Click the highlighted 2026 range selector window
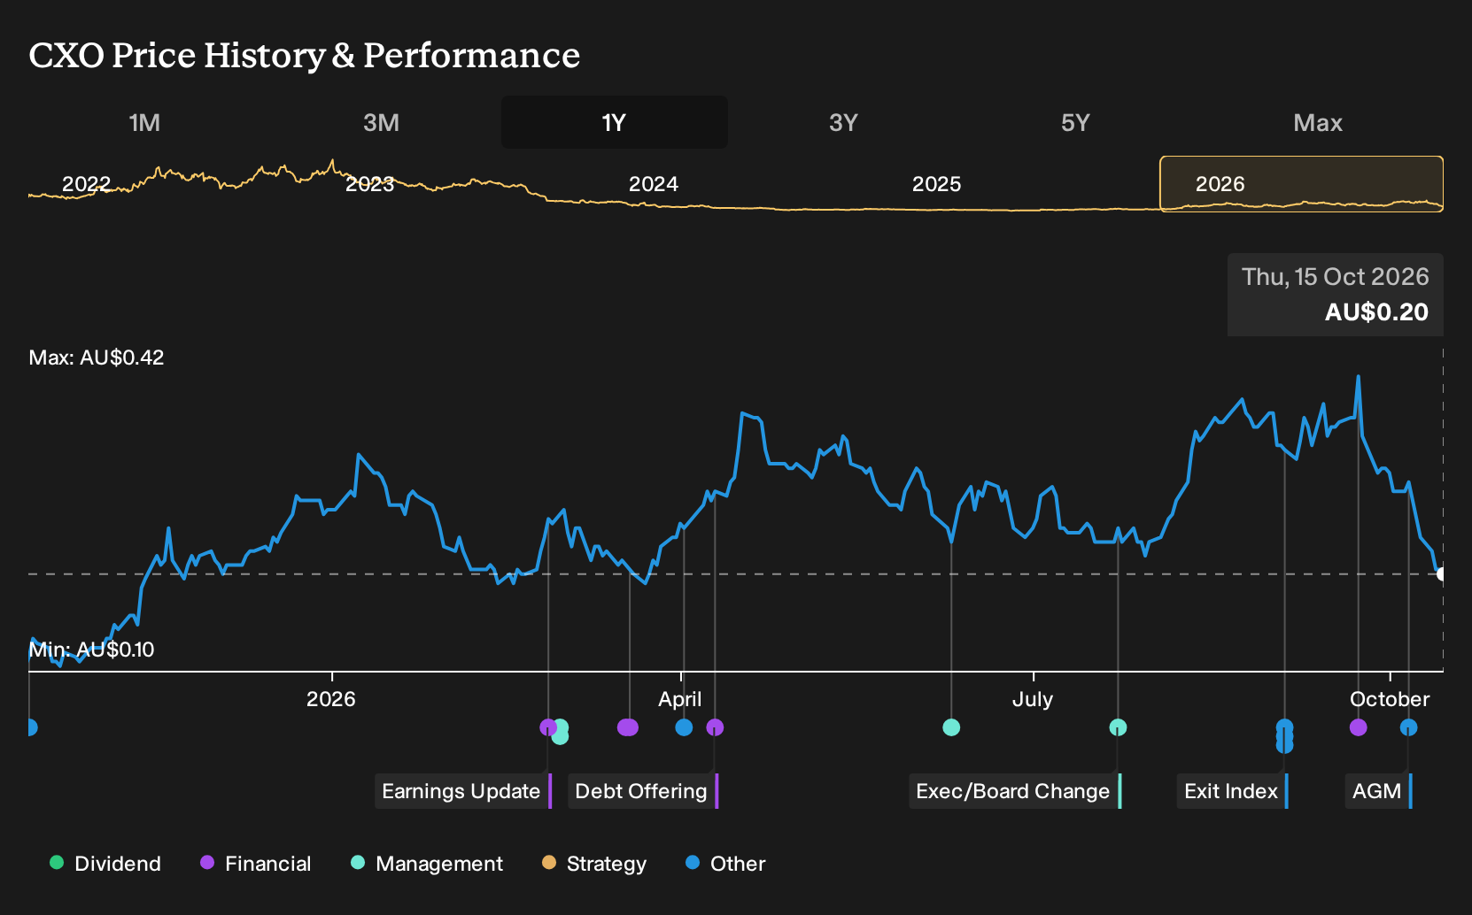The width and height of the screenshot is (1472, 915). (1301, 184)
